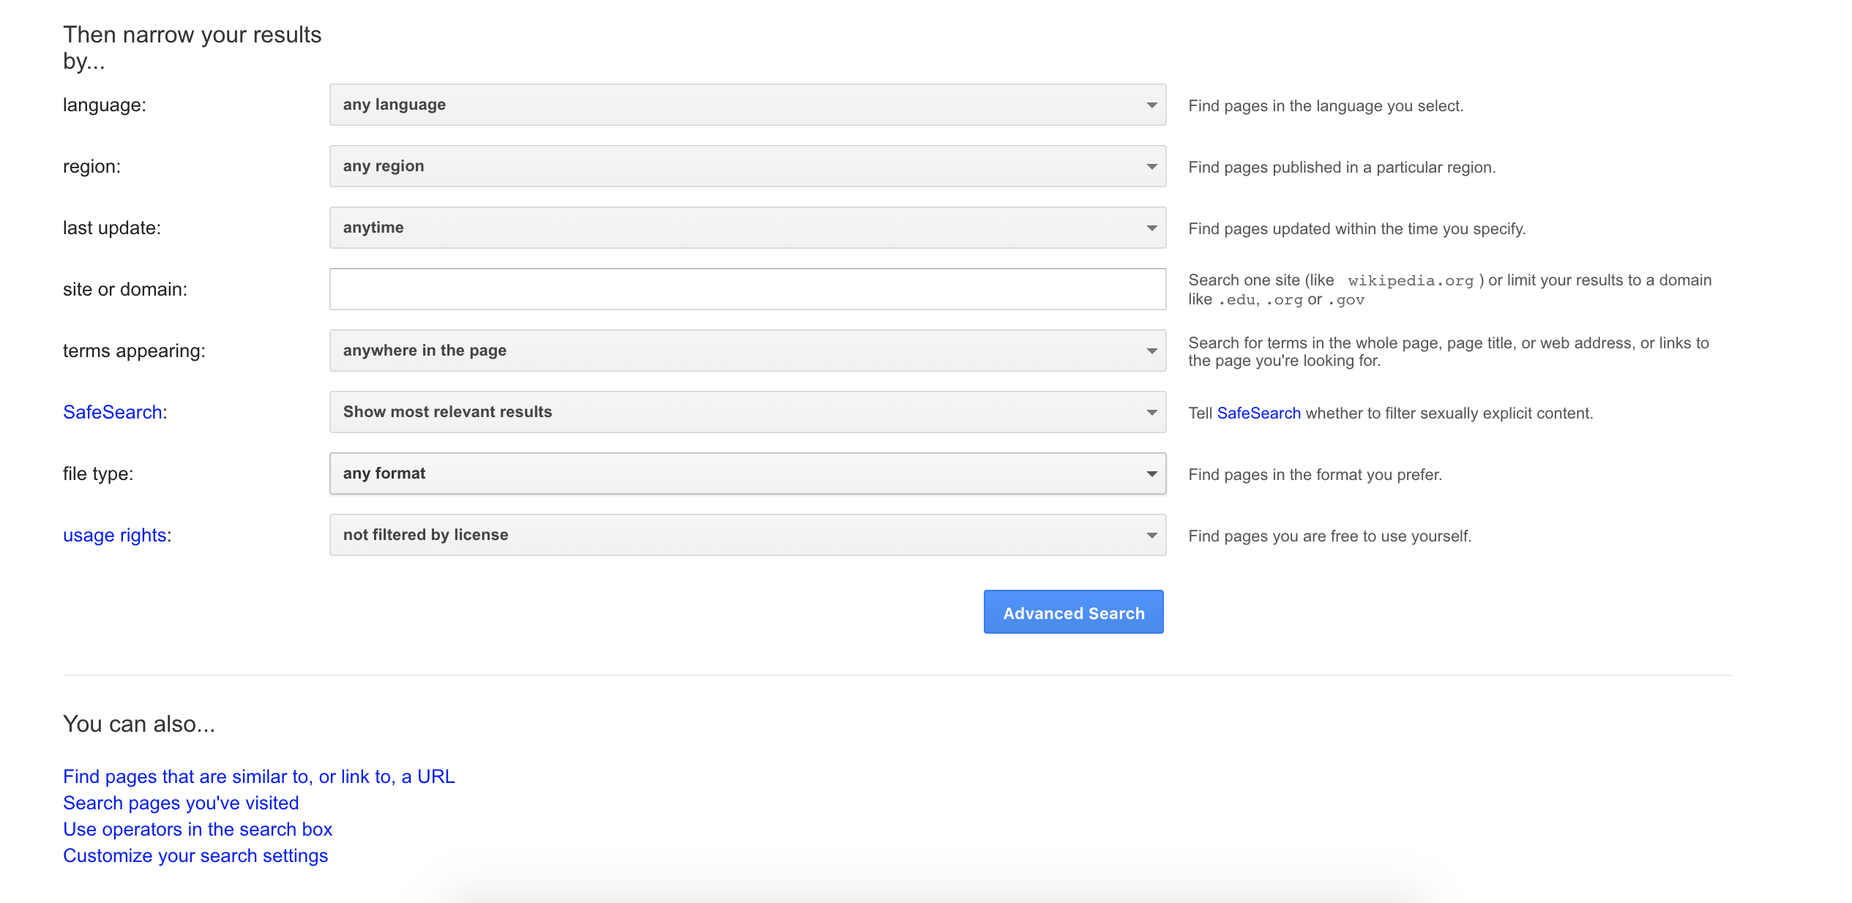The image size is (1852, 903).
Task: Open 'Use operators in the search box'
Action: 198,829
